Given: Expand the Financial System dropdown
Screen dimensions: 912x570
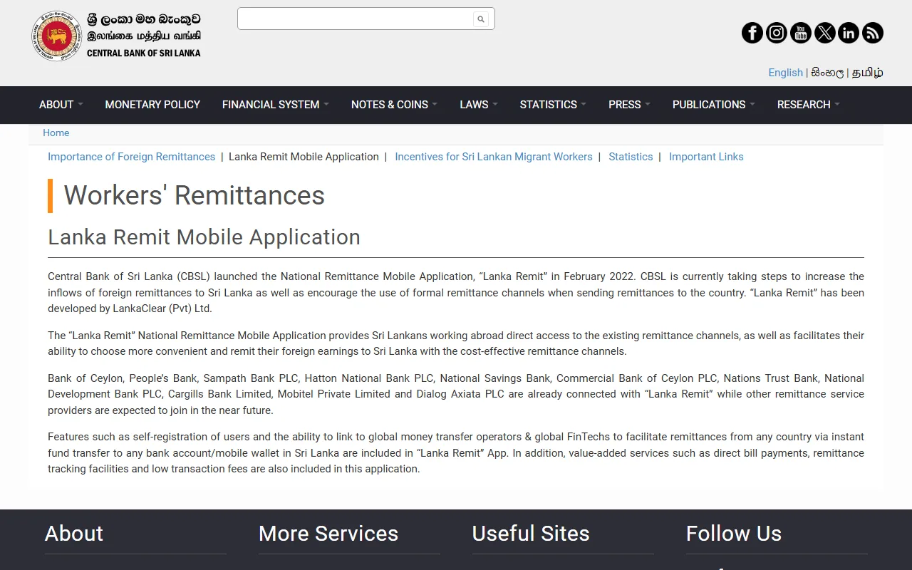Looking at the screenshot, I should 276,104.
